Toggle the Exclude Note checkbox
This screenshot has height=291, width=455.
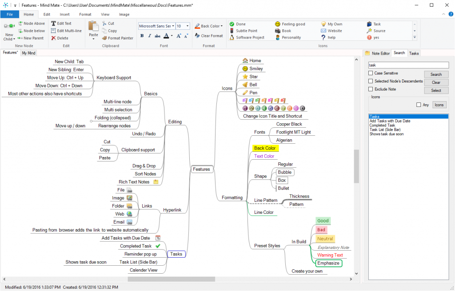point(371,89)
